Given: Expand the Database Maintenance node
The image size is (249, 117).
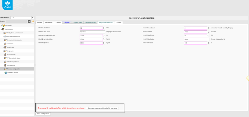Looking at the screenshot, I should 3,37.
